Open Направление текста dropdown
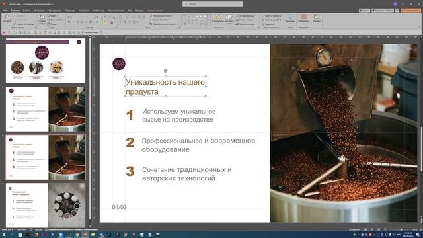Screen dimensions: 423x238 (x=161, y=16)
